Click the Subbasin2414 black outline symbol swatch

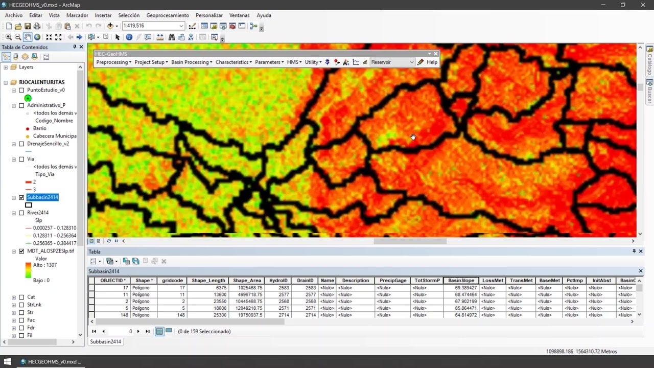(29, 205)
